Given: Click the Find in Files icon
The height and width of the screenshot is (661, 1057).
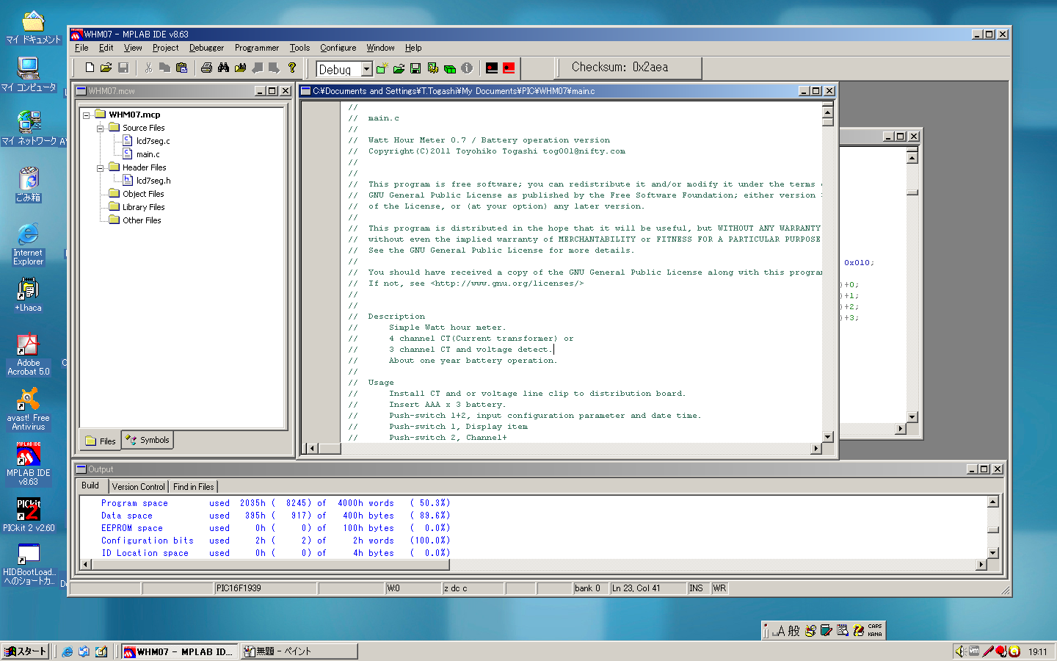Looking at the screenshot, I should 240,68.
